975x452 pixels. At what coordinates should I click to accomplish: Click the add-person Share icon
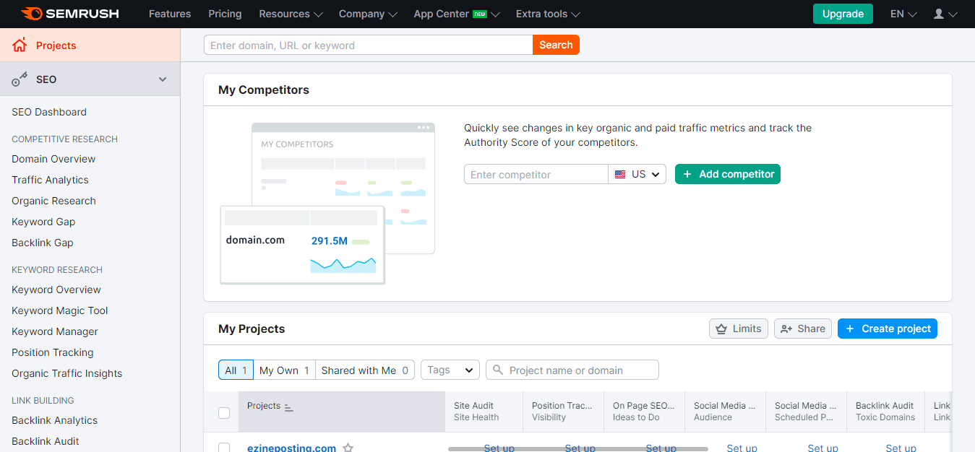(786, 329)
